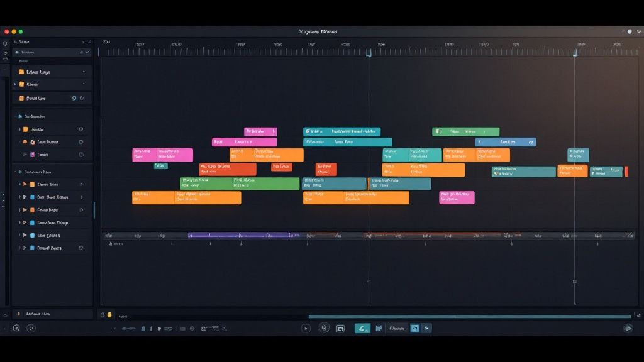This screenshot has width=644, height=362.
Task: Expand the purple-icon sidebar row using its arrow
Action: (x=25, y=155)
